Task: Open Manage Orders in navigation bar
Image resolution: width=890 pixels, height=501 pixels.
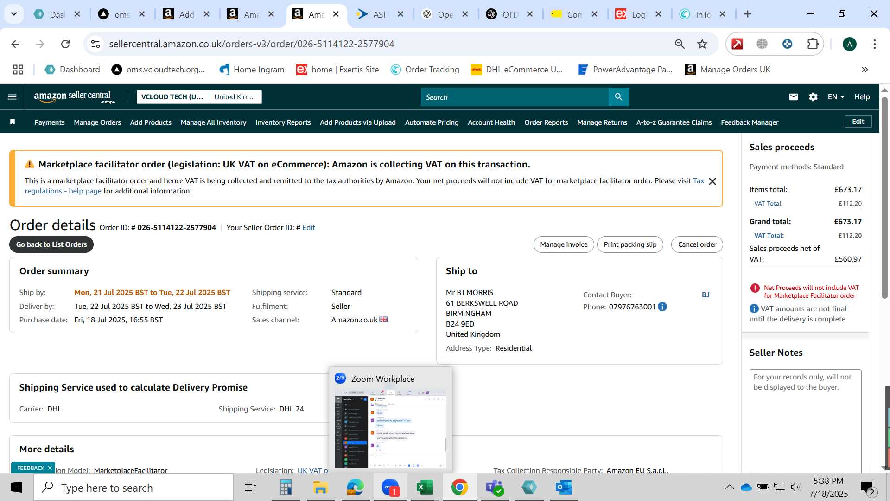Action: coord(97,122)
